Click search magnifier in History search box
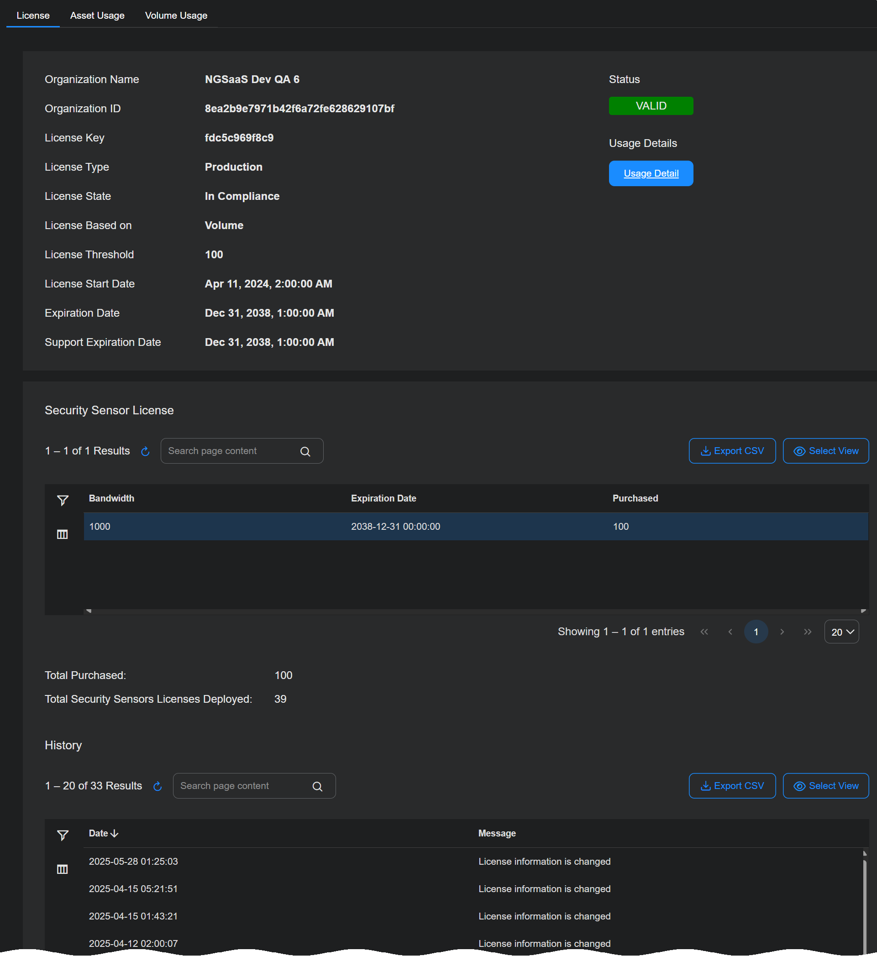The width and height of the screenshot is (877, 956). (x=317, y=786)
